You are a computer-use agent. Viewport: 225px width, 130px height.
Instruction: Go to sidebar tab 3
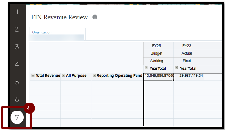pos(17,47)
